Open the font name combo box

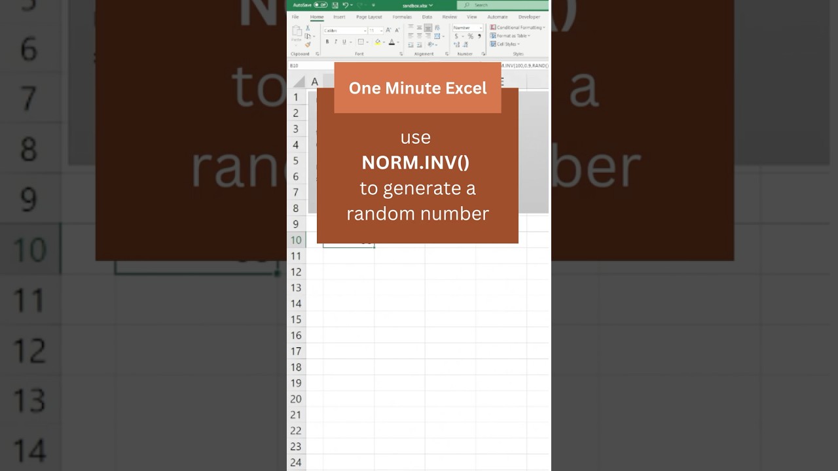point(345,31)
